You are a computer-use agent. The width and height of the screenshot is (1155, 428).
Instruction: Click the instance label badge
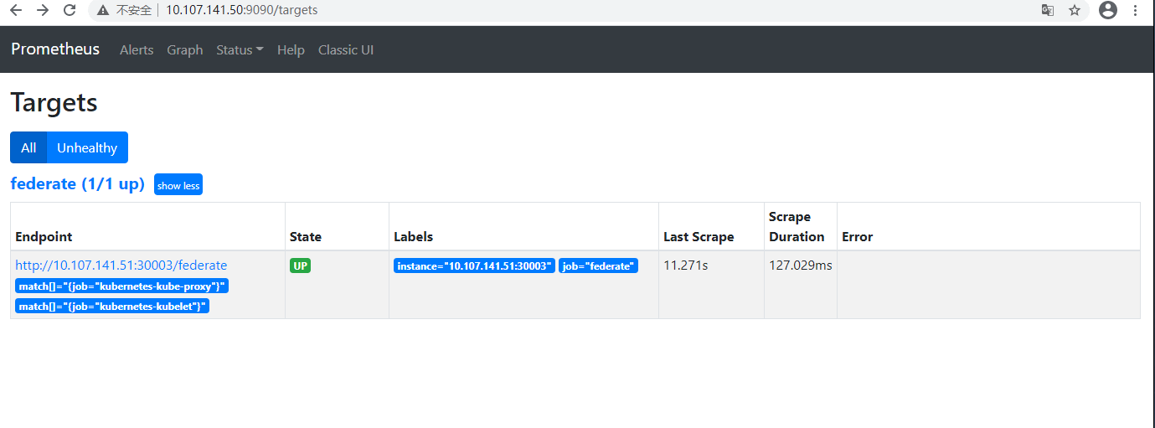point(474,266)
